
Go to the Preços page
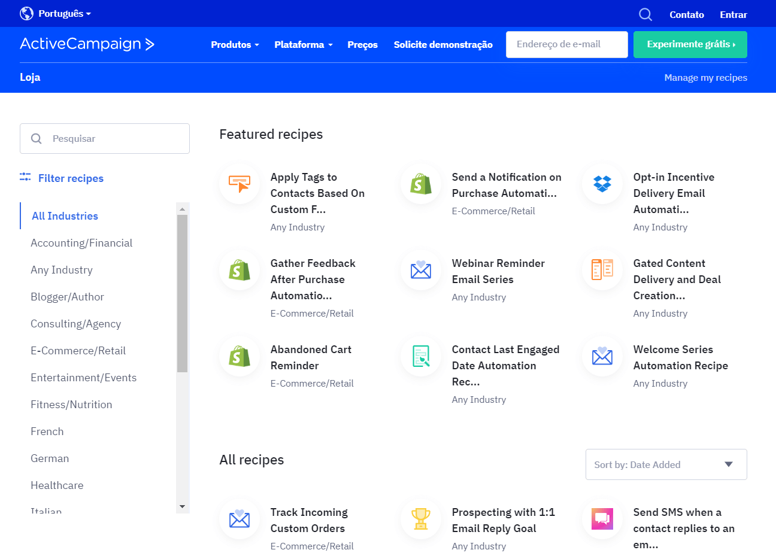tap(362, 45)
